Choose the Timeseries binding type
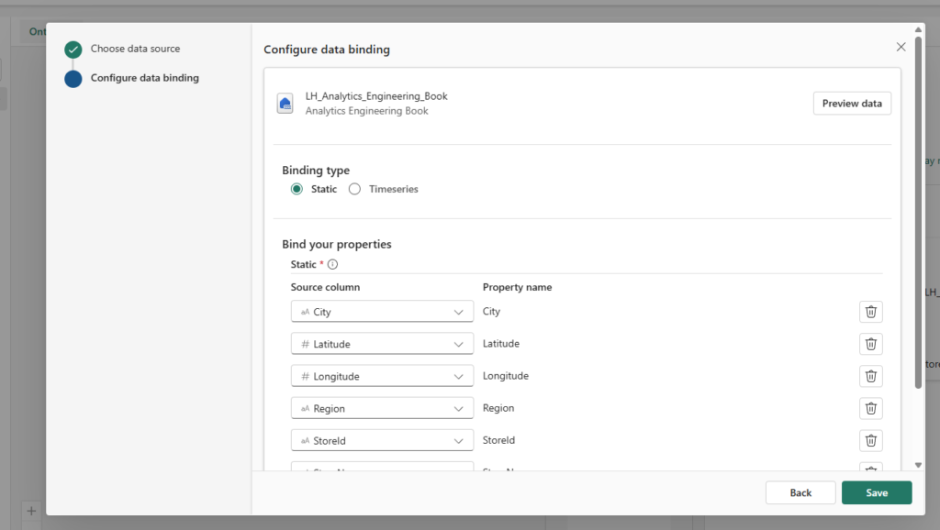 pyautogui.click(x=354, y=189)
